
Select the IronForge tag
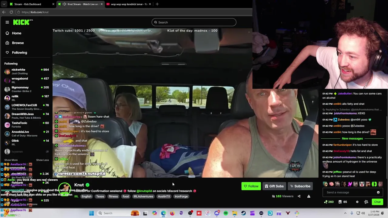[181, 197]
